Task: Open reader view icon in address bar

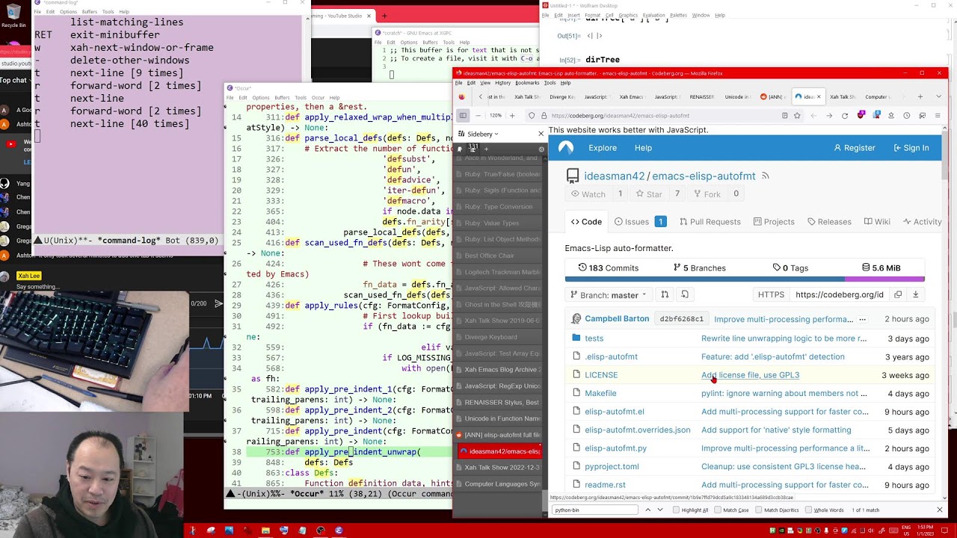Action: point(784,115)
